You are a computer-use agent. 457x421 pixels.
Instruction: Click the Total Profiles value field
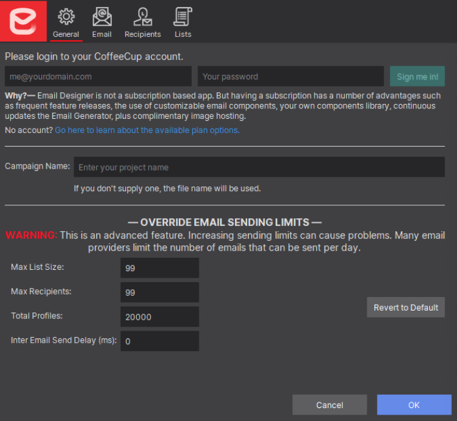coord(159,316)
